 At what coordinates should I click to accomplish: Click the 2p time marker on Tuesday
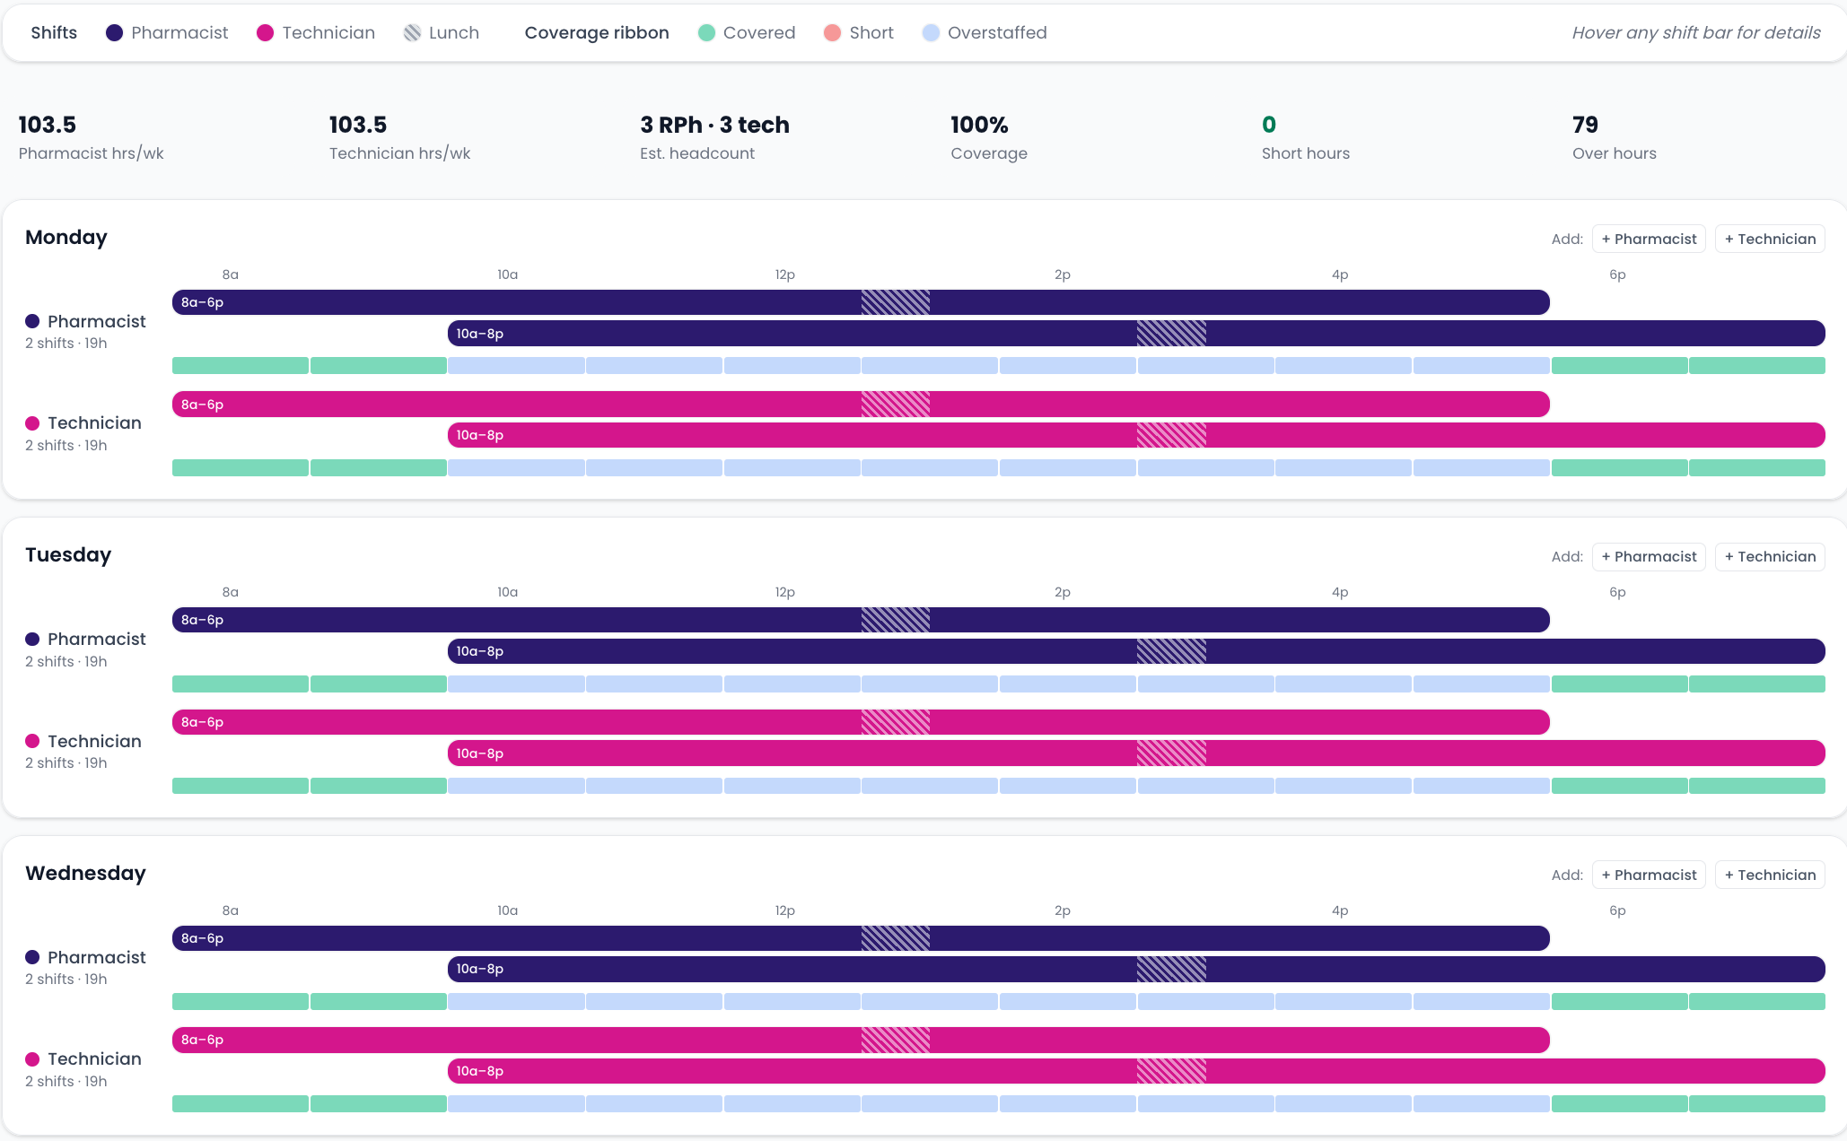1063,592
